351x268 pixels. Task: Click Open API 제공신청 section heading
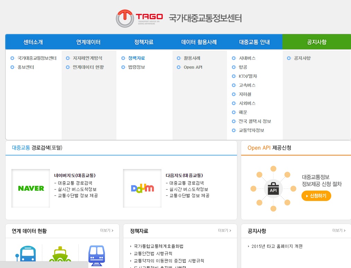[269, 148]
